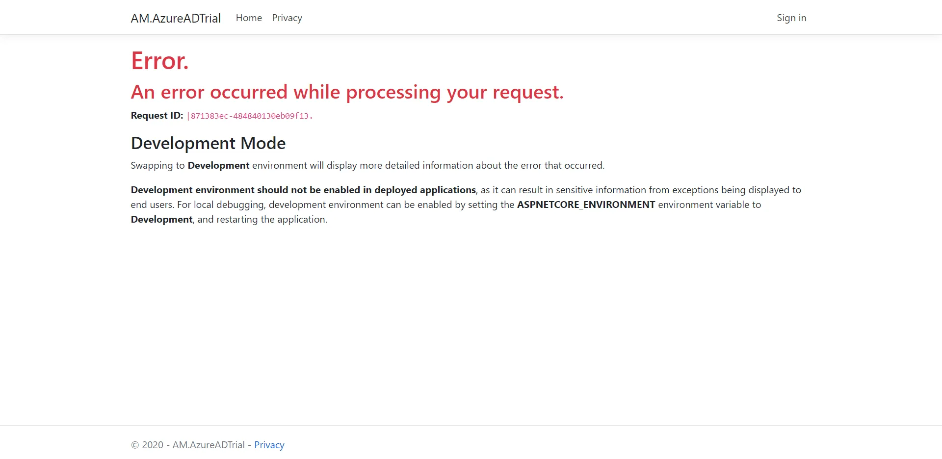Screen dimensions: 942x459
Task: Click the 'Development Mode' heading
Action: 208,143
